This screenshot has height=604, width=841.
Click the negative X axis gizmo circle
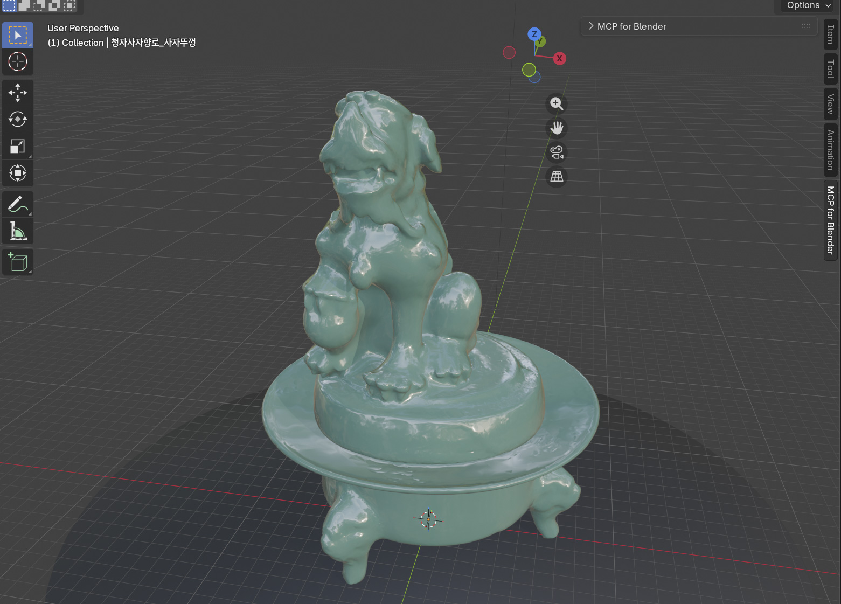coord(509,52)
